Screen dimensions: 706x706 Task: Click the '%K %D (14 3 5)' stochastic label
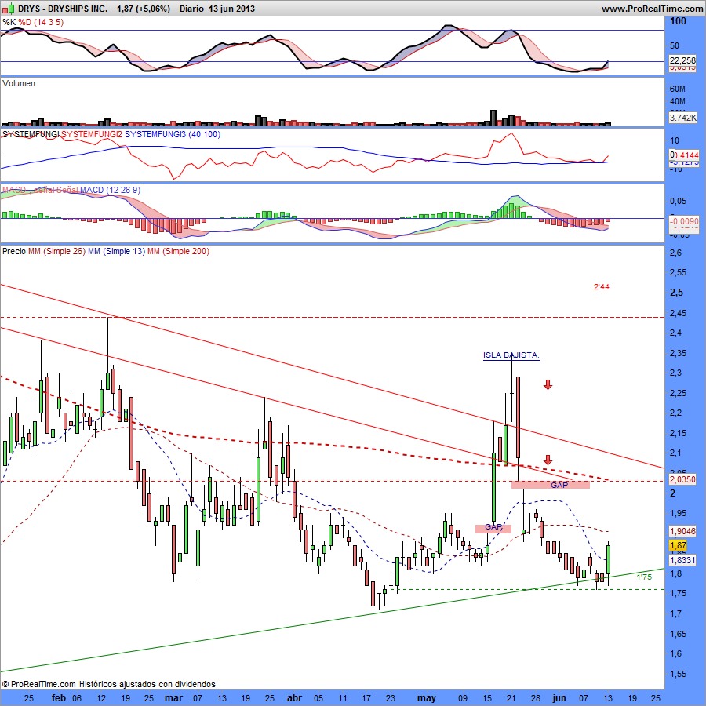coord(33,22)
